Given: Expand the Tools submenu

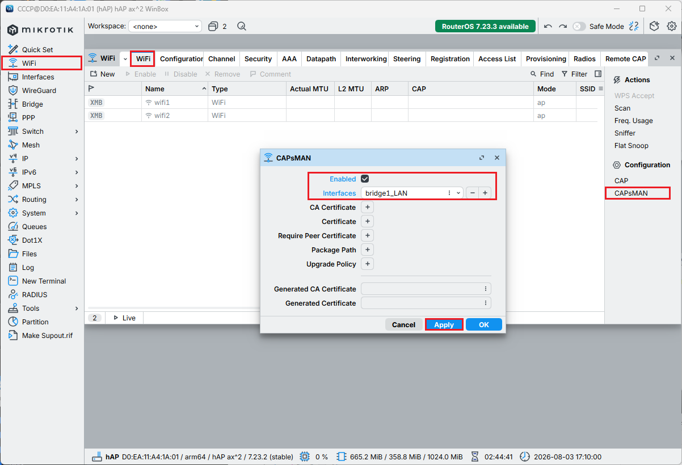Looking at the screenshot, I should [x=77, y=308].
